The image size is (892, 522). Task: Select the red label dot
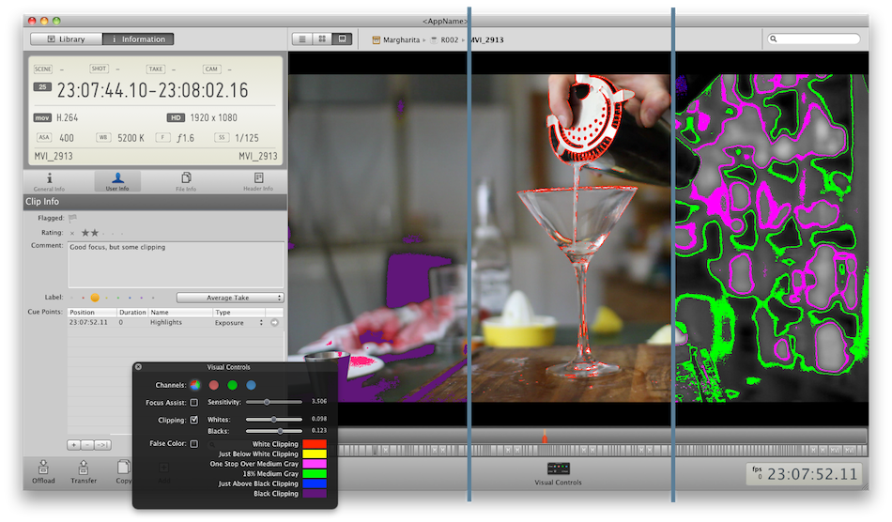(x=83, y=298)
